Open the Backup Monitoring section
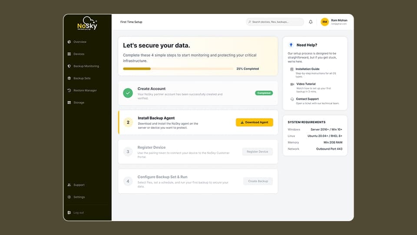The height and width of the screenshot is (235, 417). [86, 66]
